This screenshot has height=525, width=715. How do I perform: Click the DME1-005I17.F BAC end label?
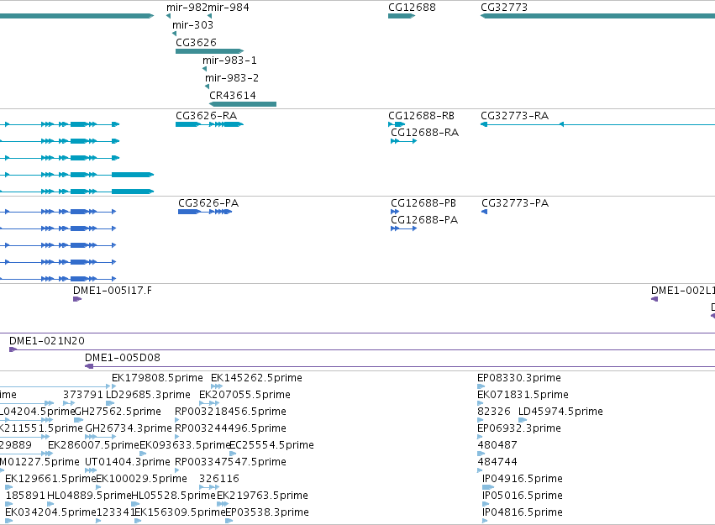click(113, 291)
